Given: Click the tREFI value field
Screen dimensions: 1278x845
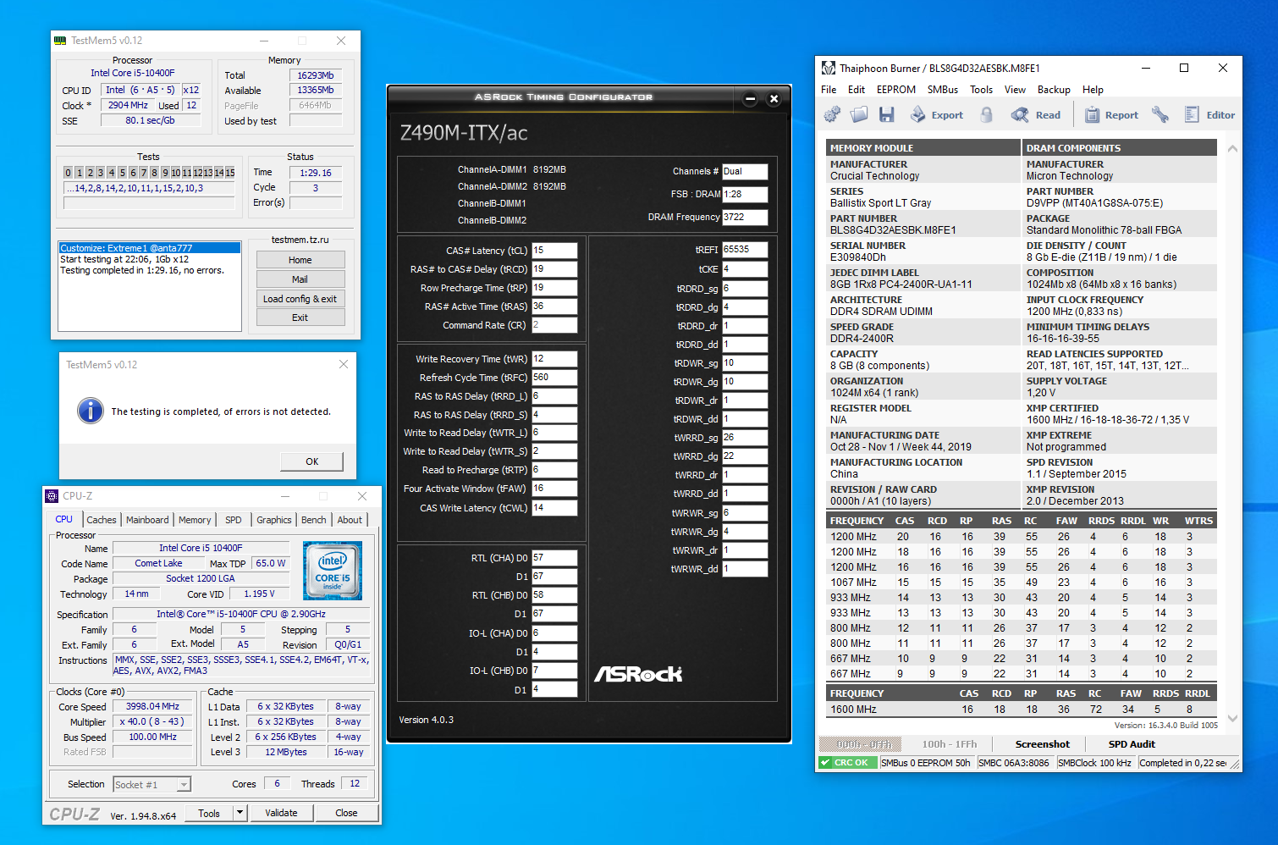Looking at the screenshot, I should (x=745, y=250).
